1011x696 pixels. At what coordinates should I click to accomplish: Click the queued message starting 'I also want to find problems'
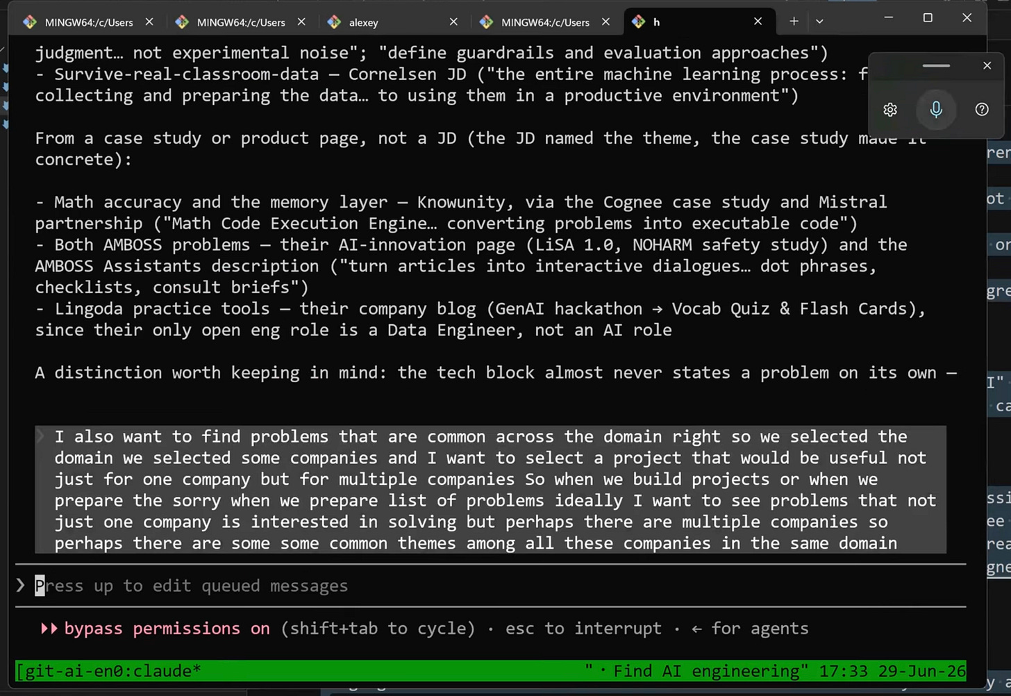coord(491,490)
